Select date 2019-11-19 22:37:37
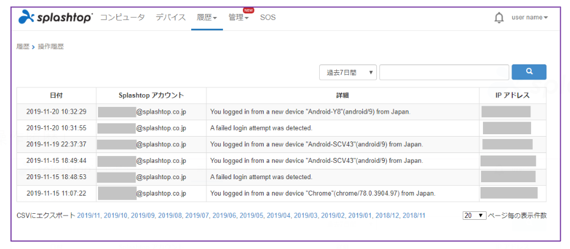This screenshot has width=570, height=249. (57, 145)
